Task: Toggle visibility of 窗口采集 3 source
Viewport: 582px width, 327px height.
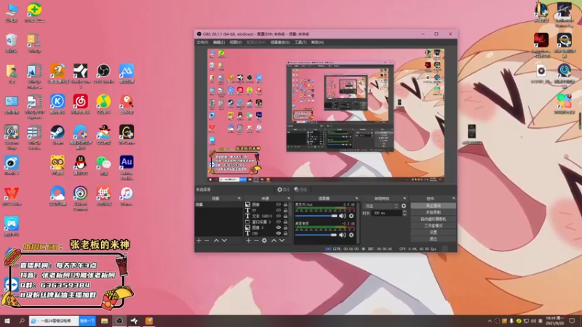Action: click(x=279, y=222)
